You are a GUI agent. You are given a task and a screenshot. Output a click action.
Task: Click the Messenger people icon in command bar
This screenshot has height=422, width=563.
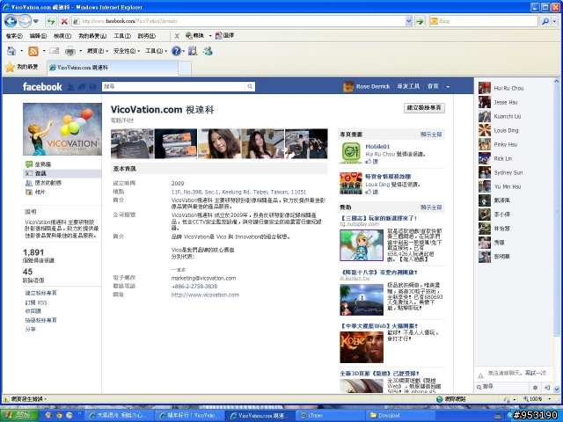click(208, 51)
